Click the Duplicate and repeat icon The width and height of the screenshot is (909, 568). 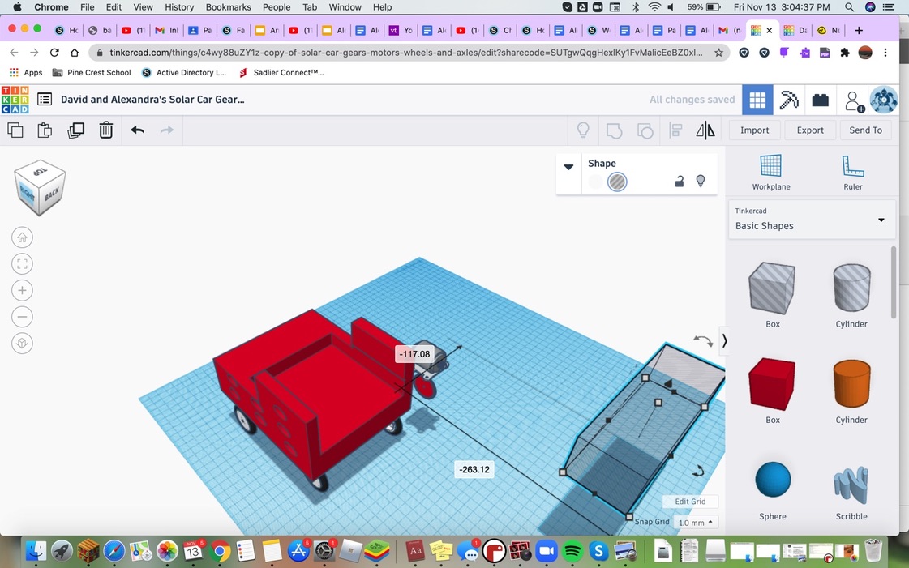pyautogui.click(x=75, y=130)
